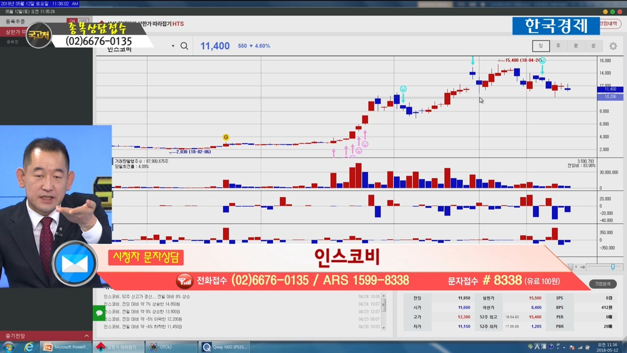This screenshot has width=627, height=353.
Task: Switch chart to 주 (weekly) tab
Action: (x=558, y=46)
